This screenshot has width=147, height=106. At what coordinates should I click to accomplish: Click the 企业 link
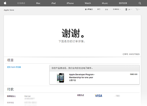[x=106, y=9]
